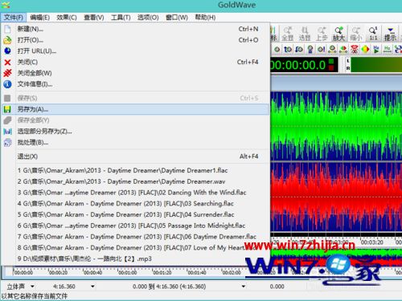Set zoom to 1:1 with the toolbar button
The width and height of the screenshot is (402, 301).
373,34
